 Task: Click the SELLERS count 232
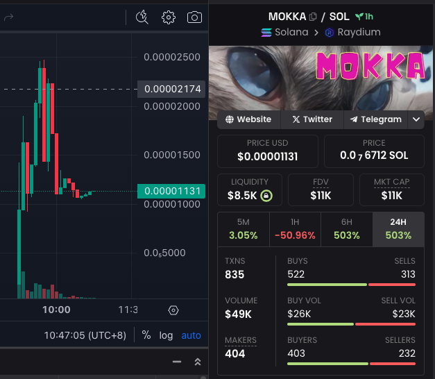click(x=407, y=353)
